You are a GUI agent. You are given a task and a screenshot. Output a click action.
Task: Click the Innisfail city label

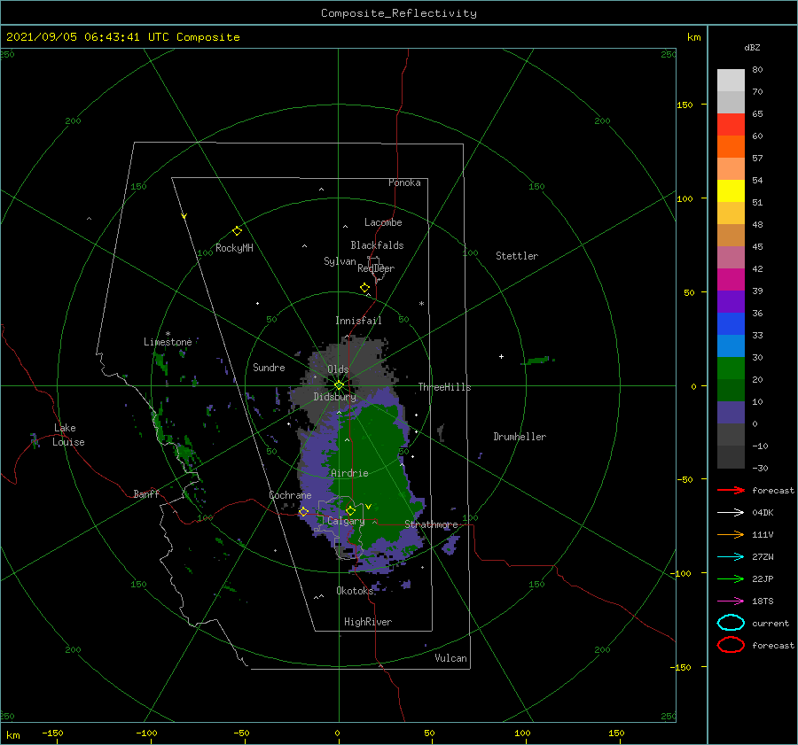click(358, 321)
